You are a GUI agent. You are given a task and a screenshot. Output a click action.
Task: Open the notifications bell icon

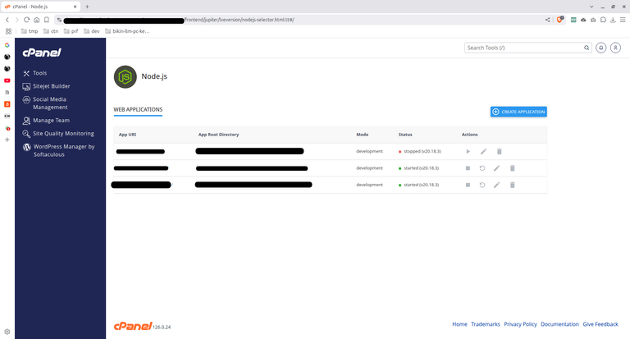[x=601, y=48]
